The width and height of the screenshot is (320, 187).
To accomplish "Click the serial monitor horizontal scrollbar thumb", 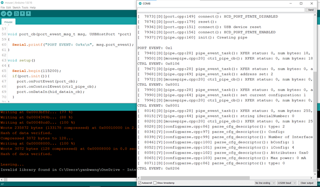I will click(x=195, y=178).
